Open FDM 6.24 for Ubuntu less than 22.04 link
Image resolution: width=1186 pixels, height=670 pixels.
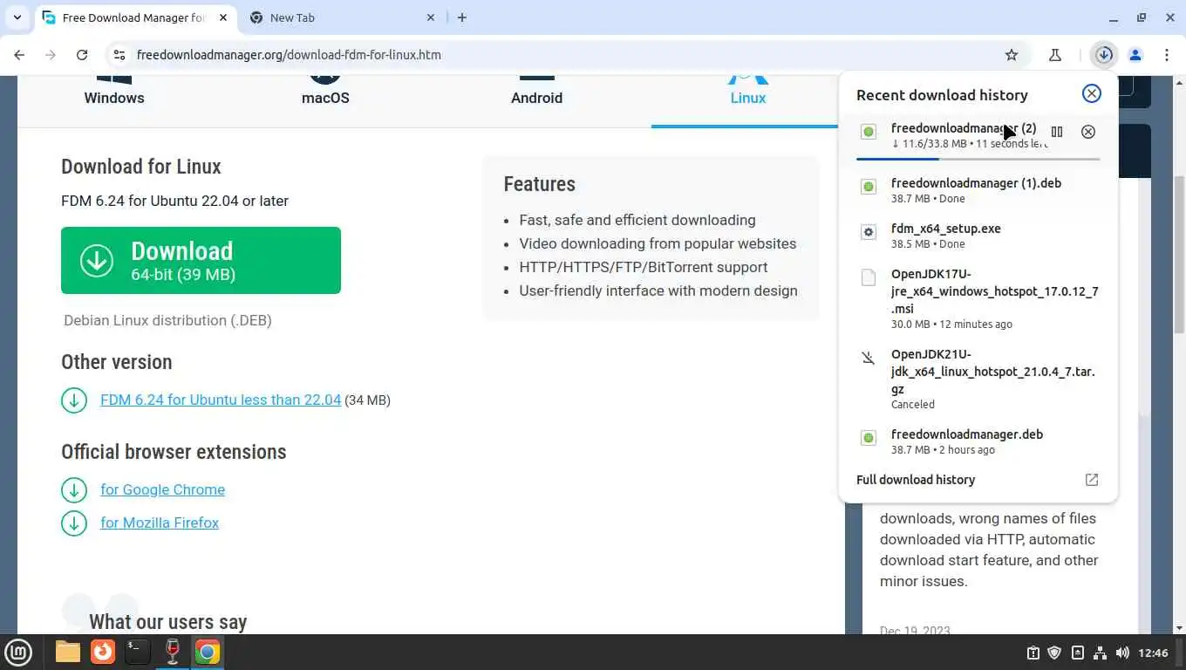pos(221,400)
